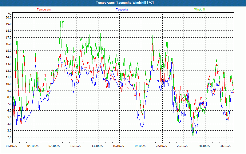This screenshot has height=154, width=246.
Task: Click the 19.10.25 date on the x-axis
Action: coord(140,146)
